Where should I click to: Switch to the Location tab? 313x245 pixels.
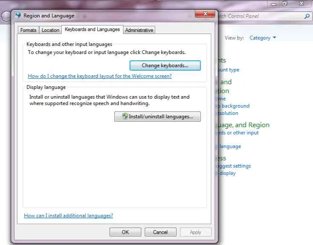(50, 30)
